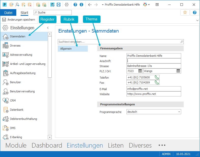
Task: Click the phone icon next to Telefon
Action: [x=157, y=77]
